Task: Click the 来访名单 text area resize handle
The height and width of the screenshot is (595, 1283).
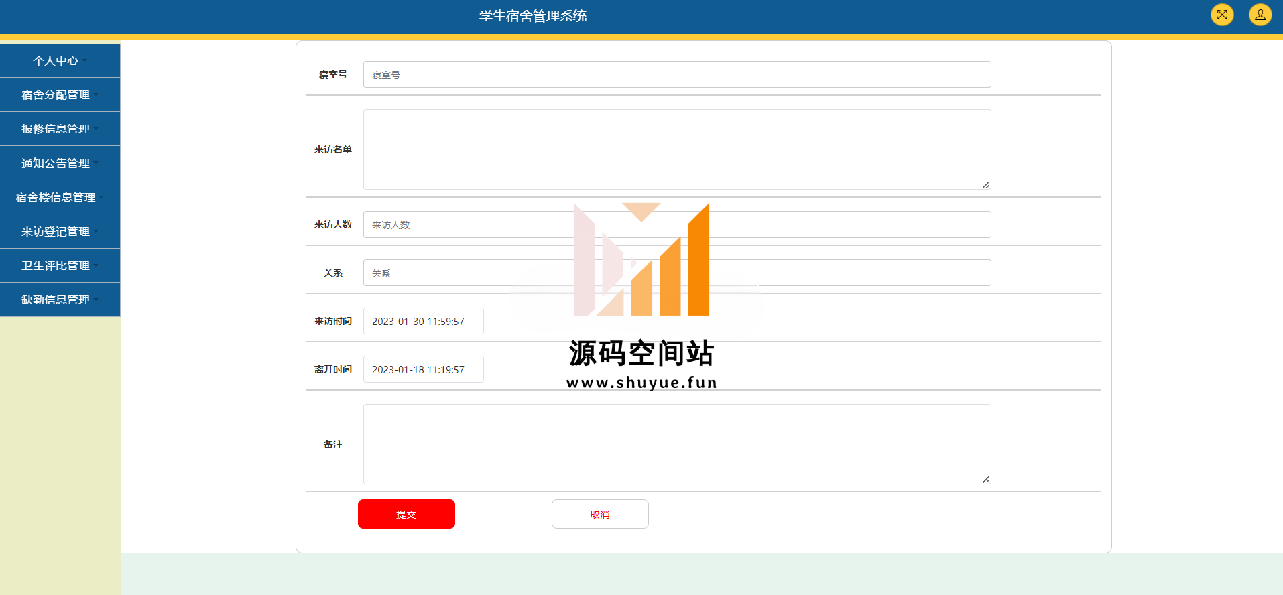Action: 986,185
